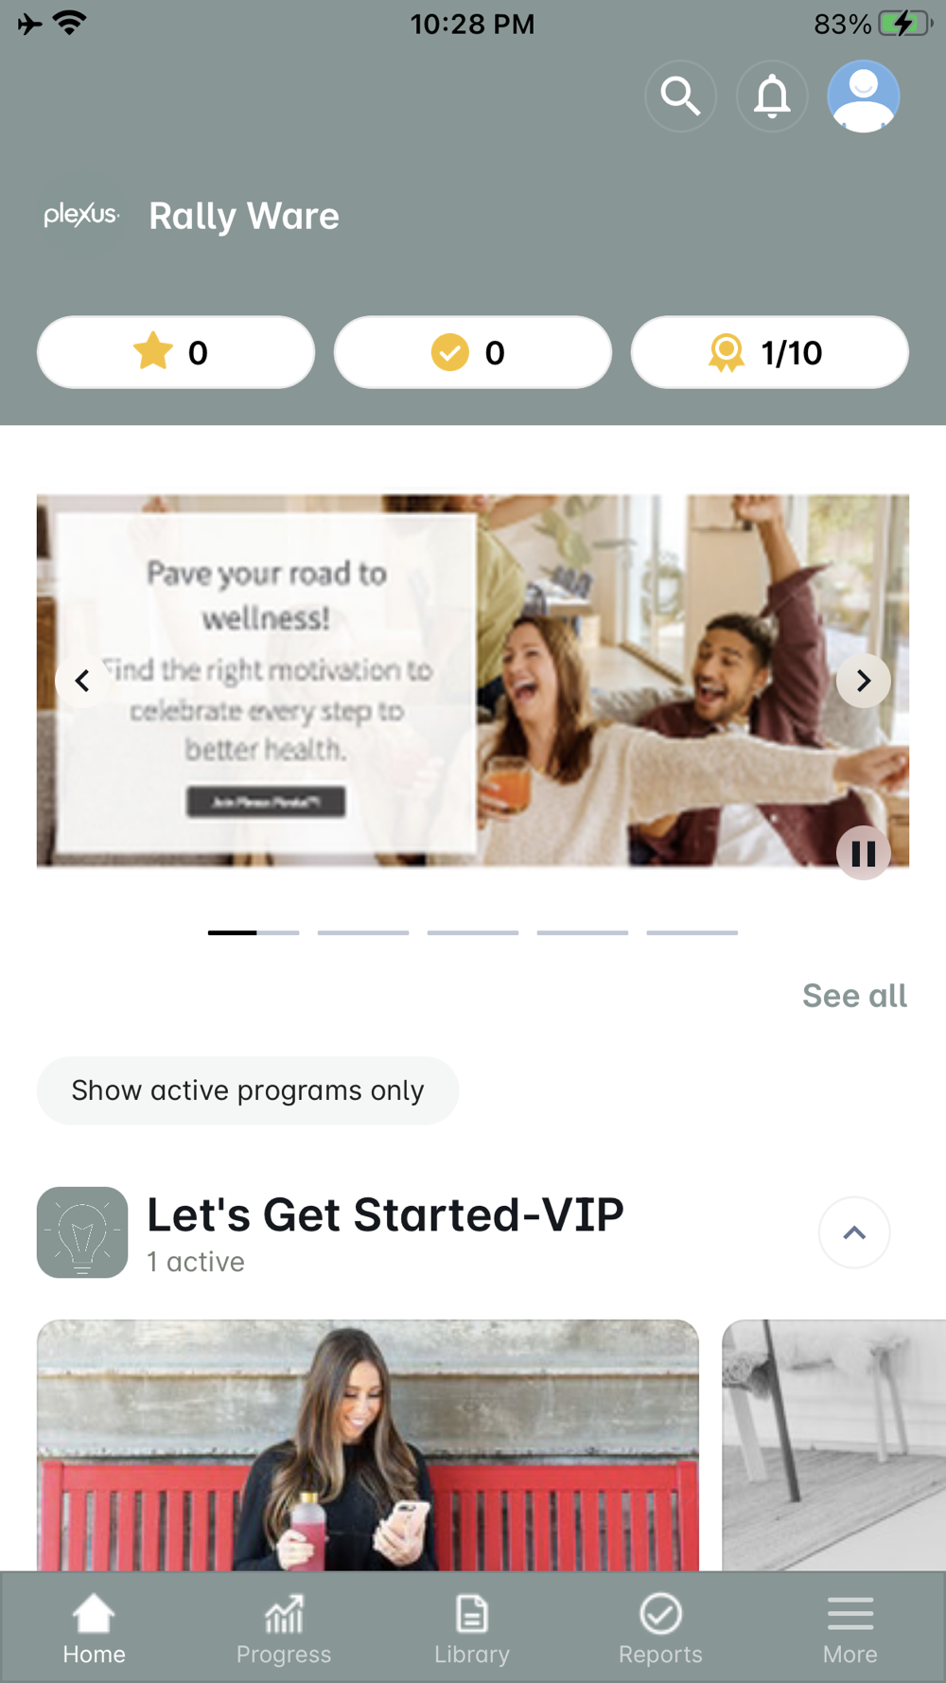Collapse the Let's Get Started-VIP section
Viewport: 946px width, 1683px height.
click(854, 1232)
